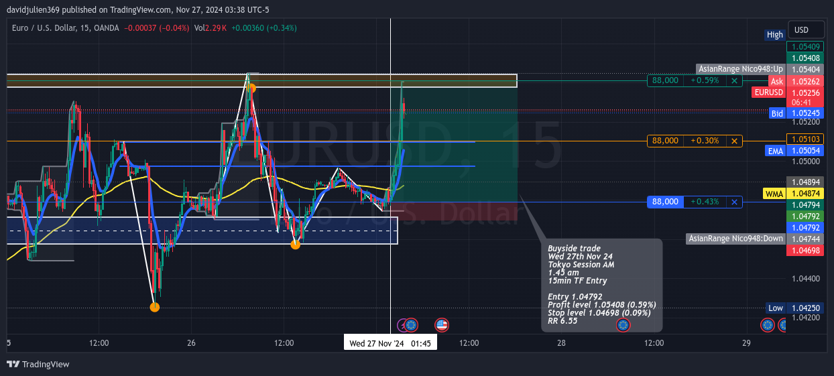Screen dimensions: 834x376
Task: Click the blue 88,000 quantity label
Action: (666, 202)
